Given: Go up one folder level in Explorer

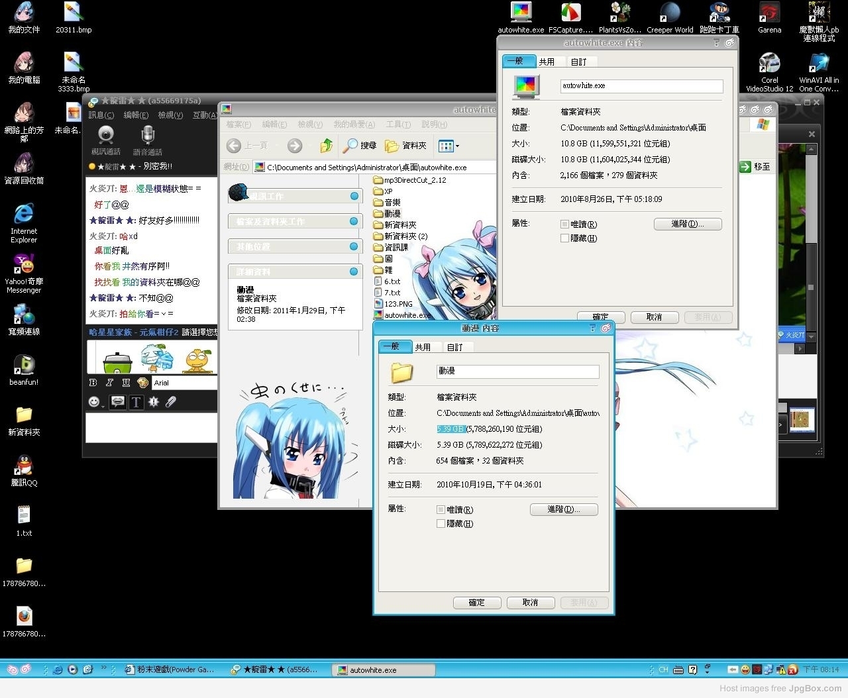Looking at the screenshot, I should (x=326, y=146).
